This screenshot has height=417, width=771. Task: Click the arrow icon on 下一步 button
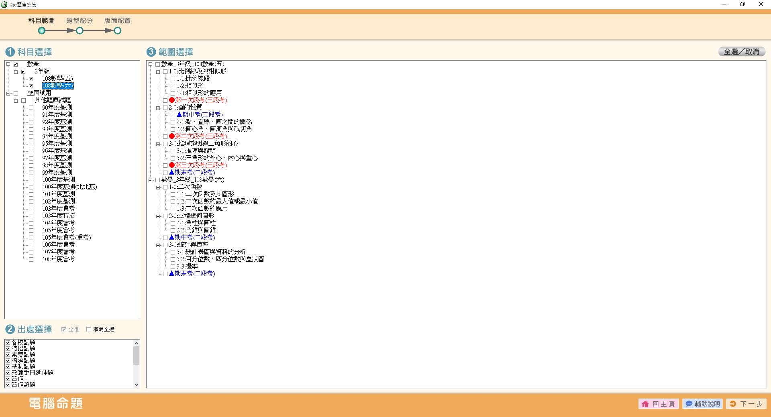[733, 404]
